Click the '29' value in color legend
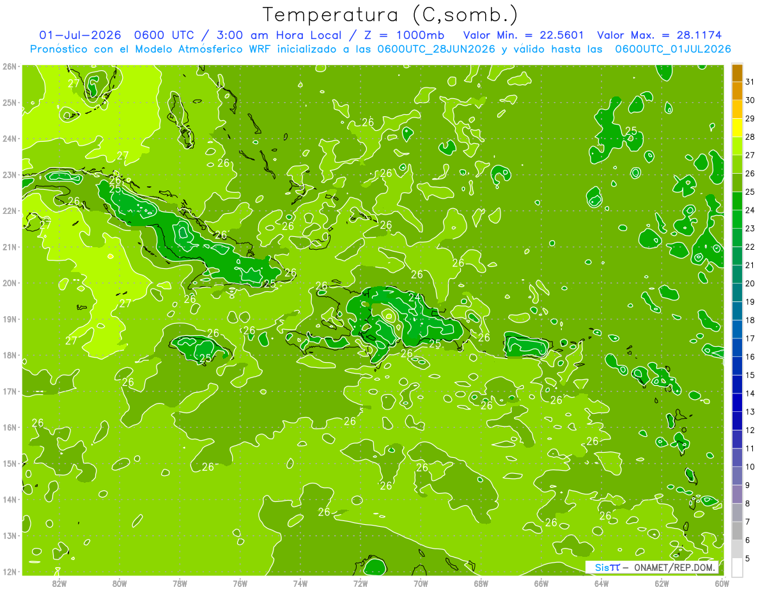The height and width of the screenshot is (592, 767). (x=750, y=119)
